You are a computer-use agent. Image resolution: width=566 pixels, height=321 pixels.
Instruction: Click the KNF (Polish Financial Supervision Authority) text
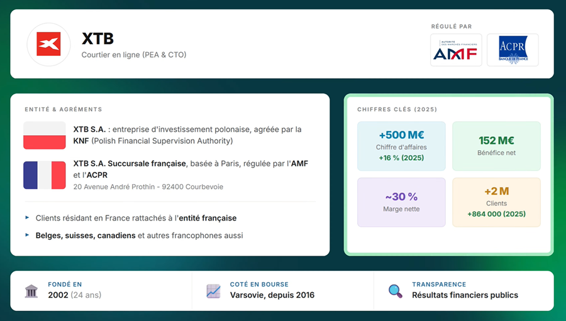[x=153, y=141]
